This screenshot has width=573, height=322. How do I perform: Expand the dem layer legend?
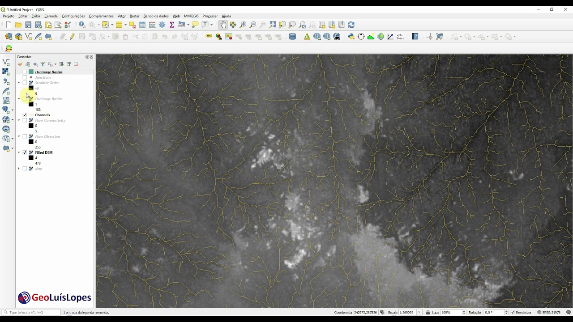click(x=19, y=169)
